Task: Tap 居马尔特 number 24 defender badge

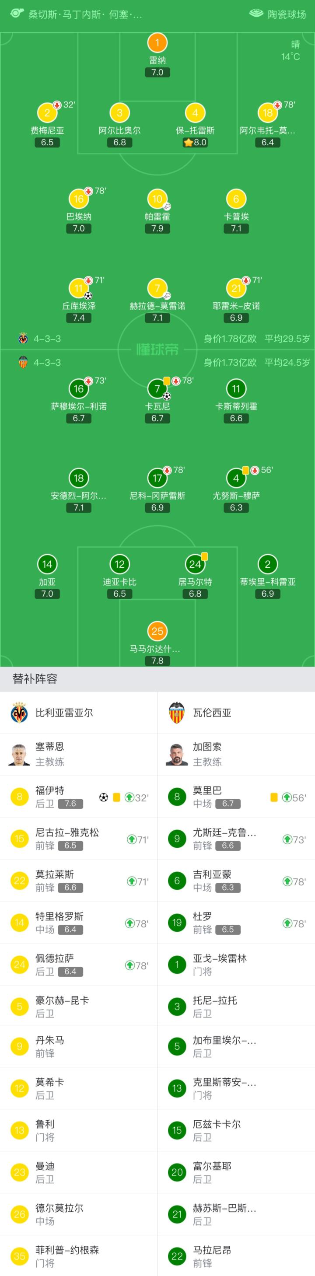Action: (x=195, y=564)
